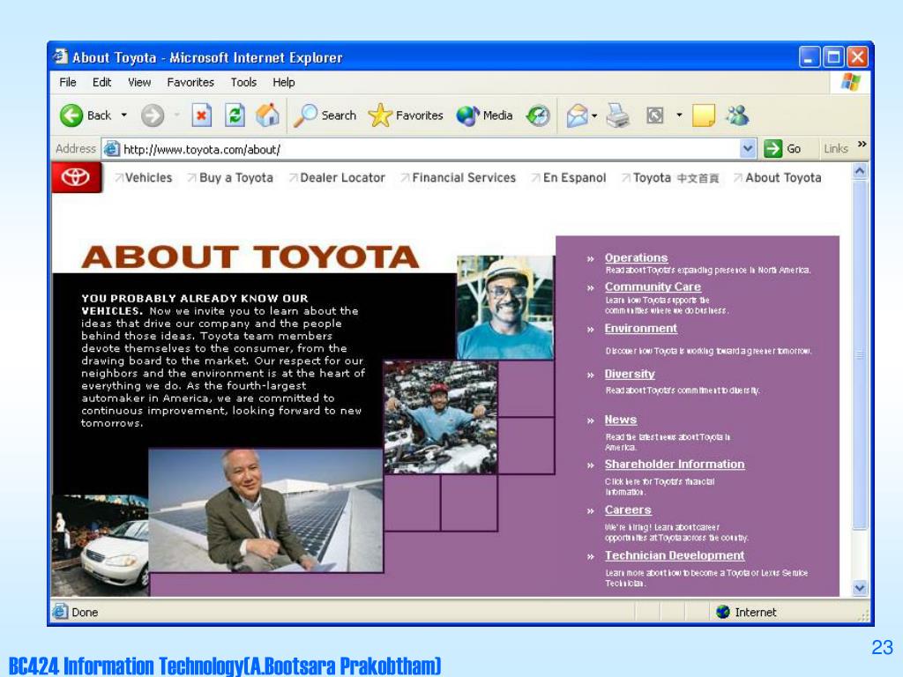Screen dimensions: 903x677
Task: Go to the Home page icon
Action: [x=267, y=115]
